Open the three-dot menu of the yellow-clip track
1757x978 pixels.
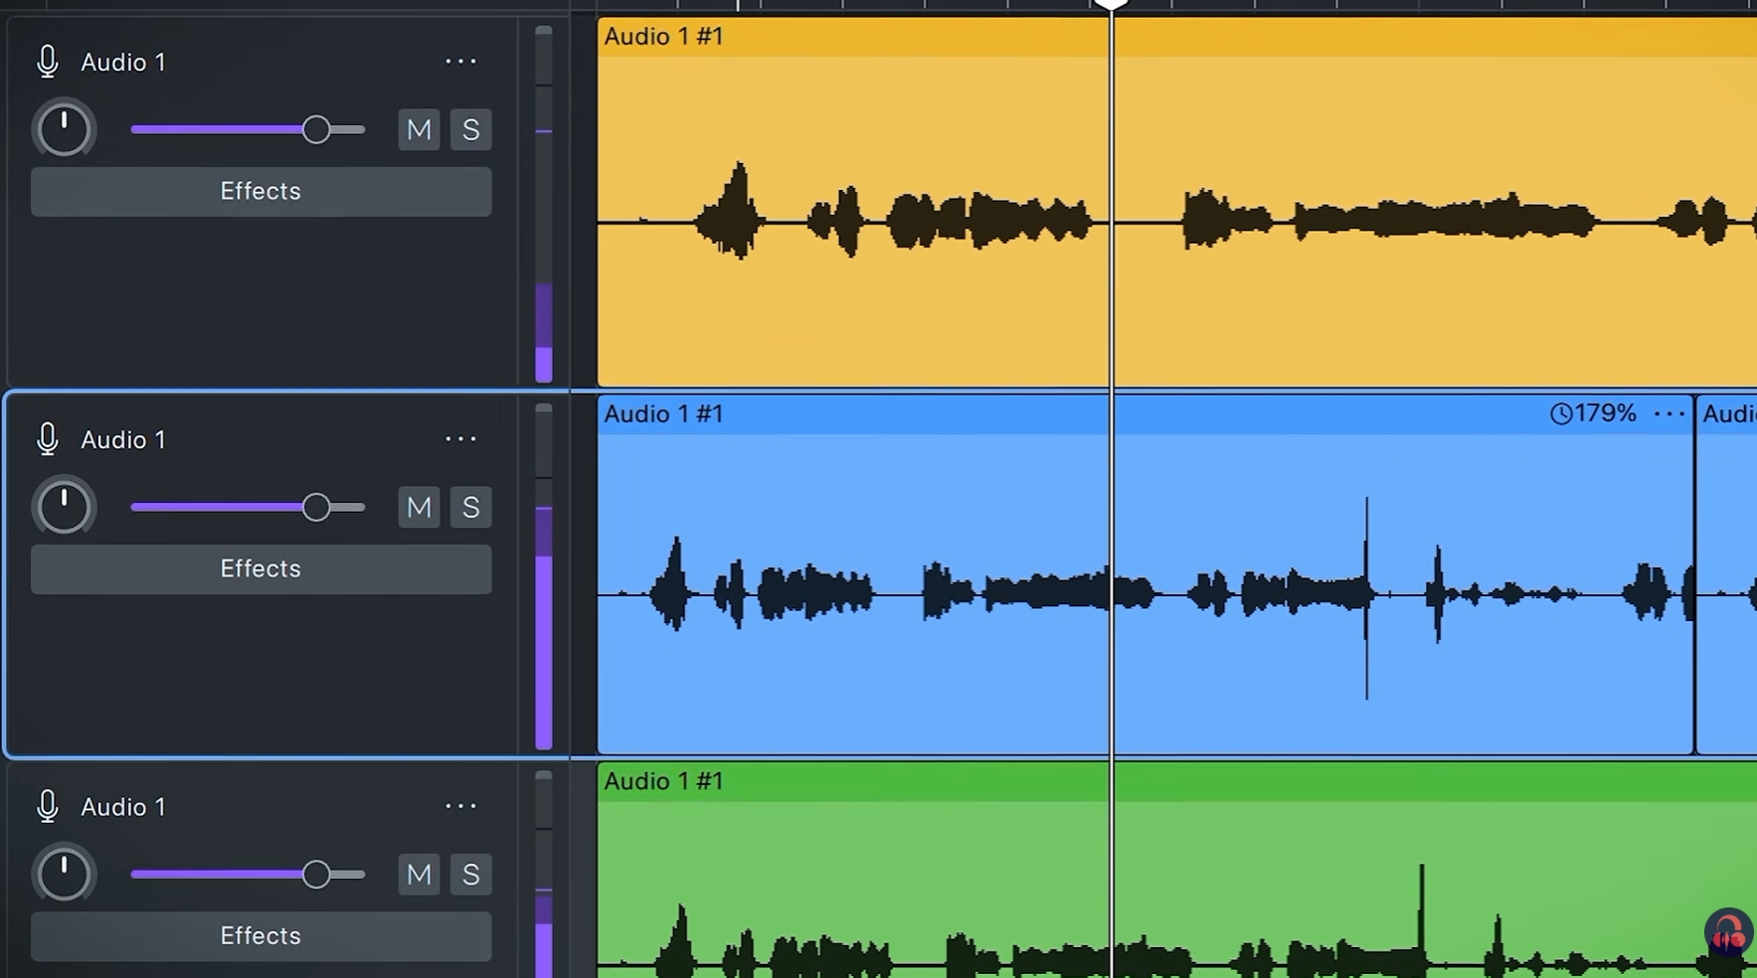coord(460,62)
